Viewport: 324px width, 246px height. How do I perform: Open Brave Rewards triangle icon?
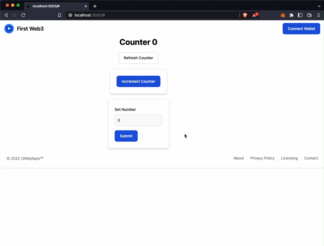click(x=255, y=15)
